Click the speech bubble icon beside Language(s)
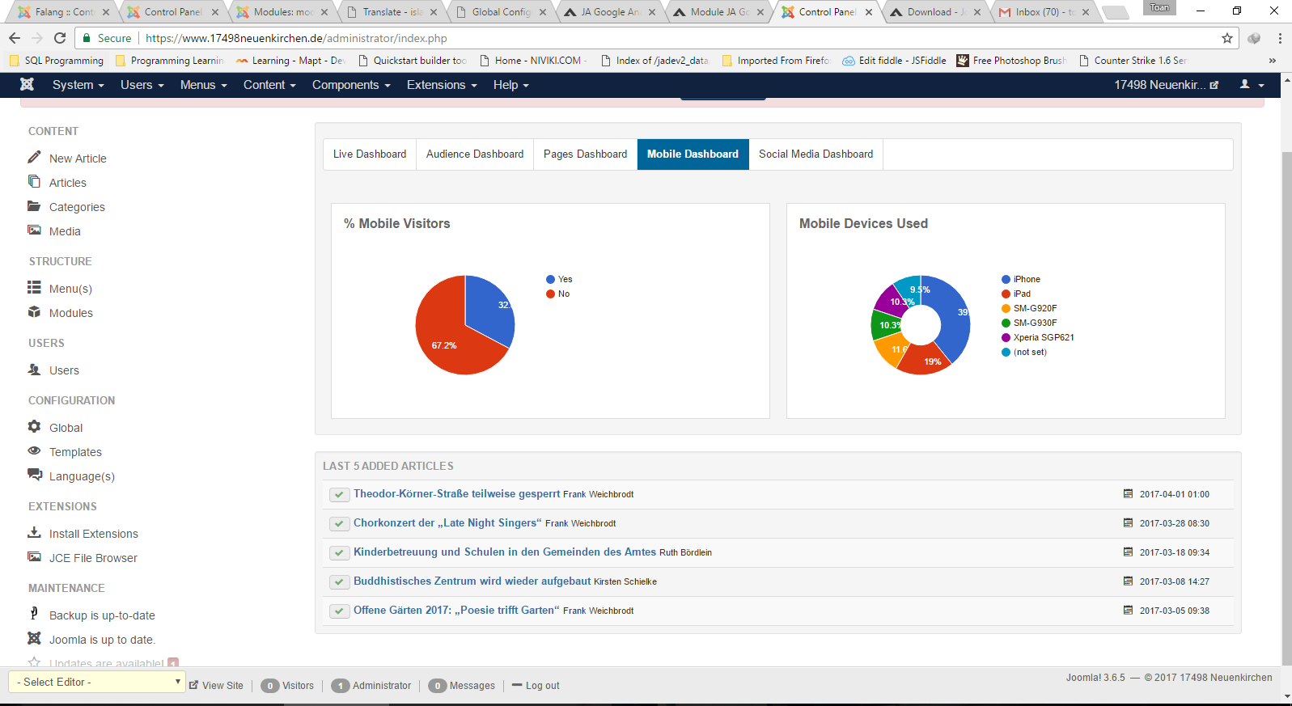This screenshot has height=706, width=1292. [x=35, y=475]
